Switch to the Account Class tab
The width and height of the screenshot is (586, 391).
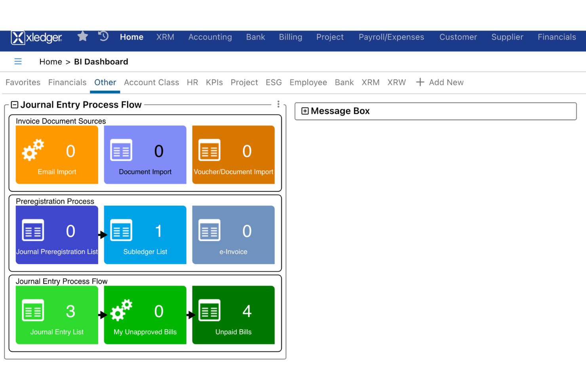(151, 82)
